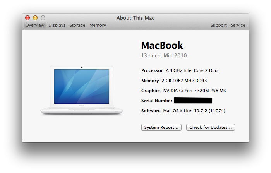Click the NVIDIA GeForce 320M 256 MB text
Screen dimensions: 271x173
(194, 91)
